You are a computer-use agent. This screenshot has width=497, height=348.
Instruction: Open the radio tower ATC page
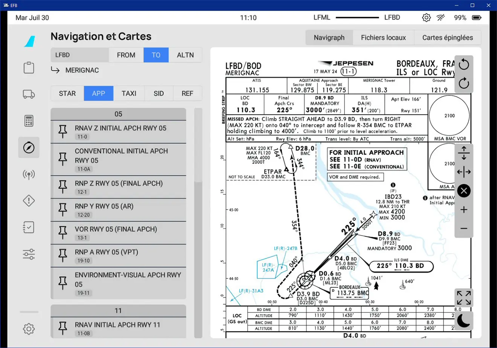(29, 174)
